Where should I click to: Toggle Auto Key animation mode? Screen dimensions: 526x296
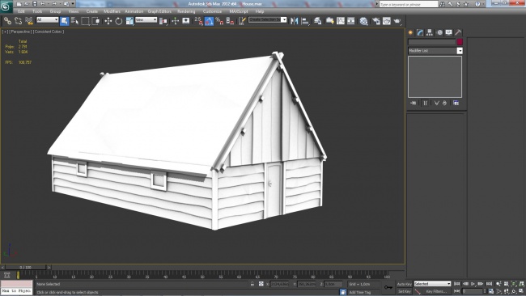coord(405,284)
